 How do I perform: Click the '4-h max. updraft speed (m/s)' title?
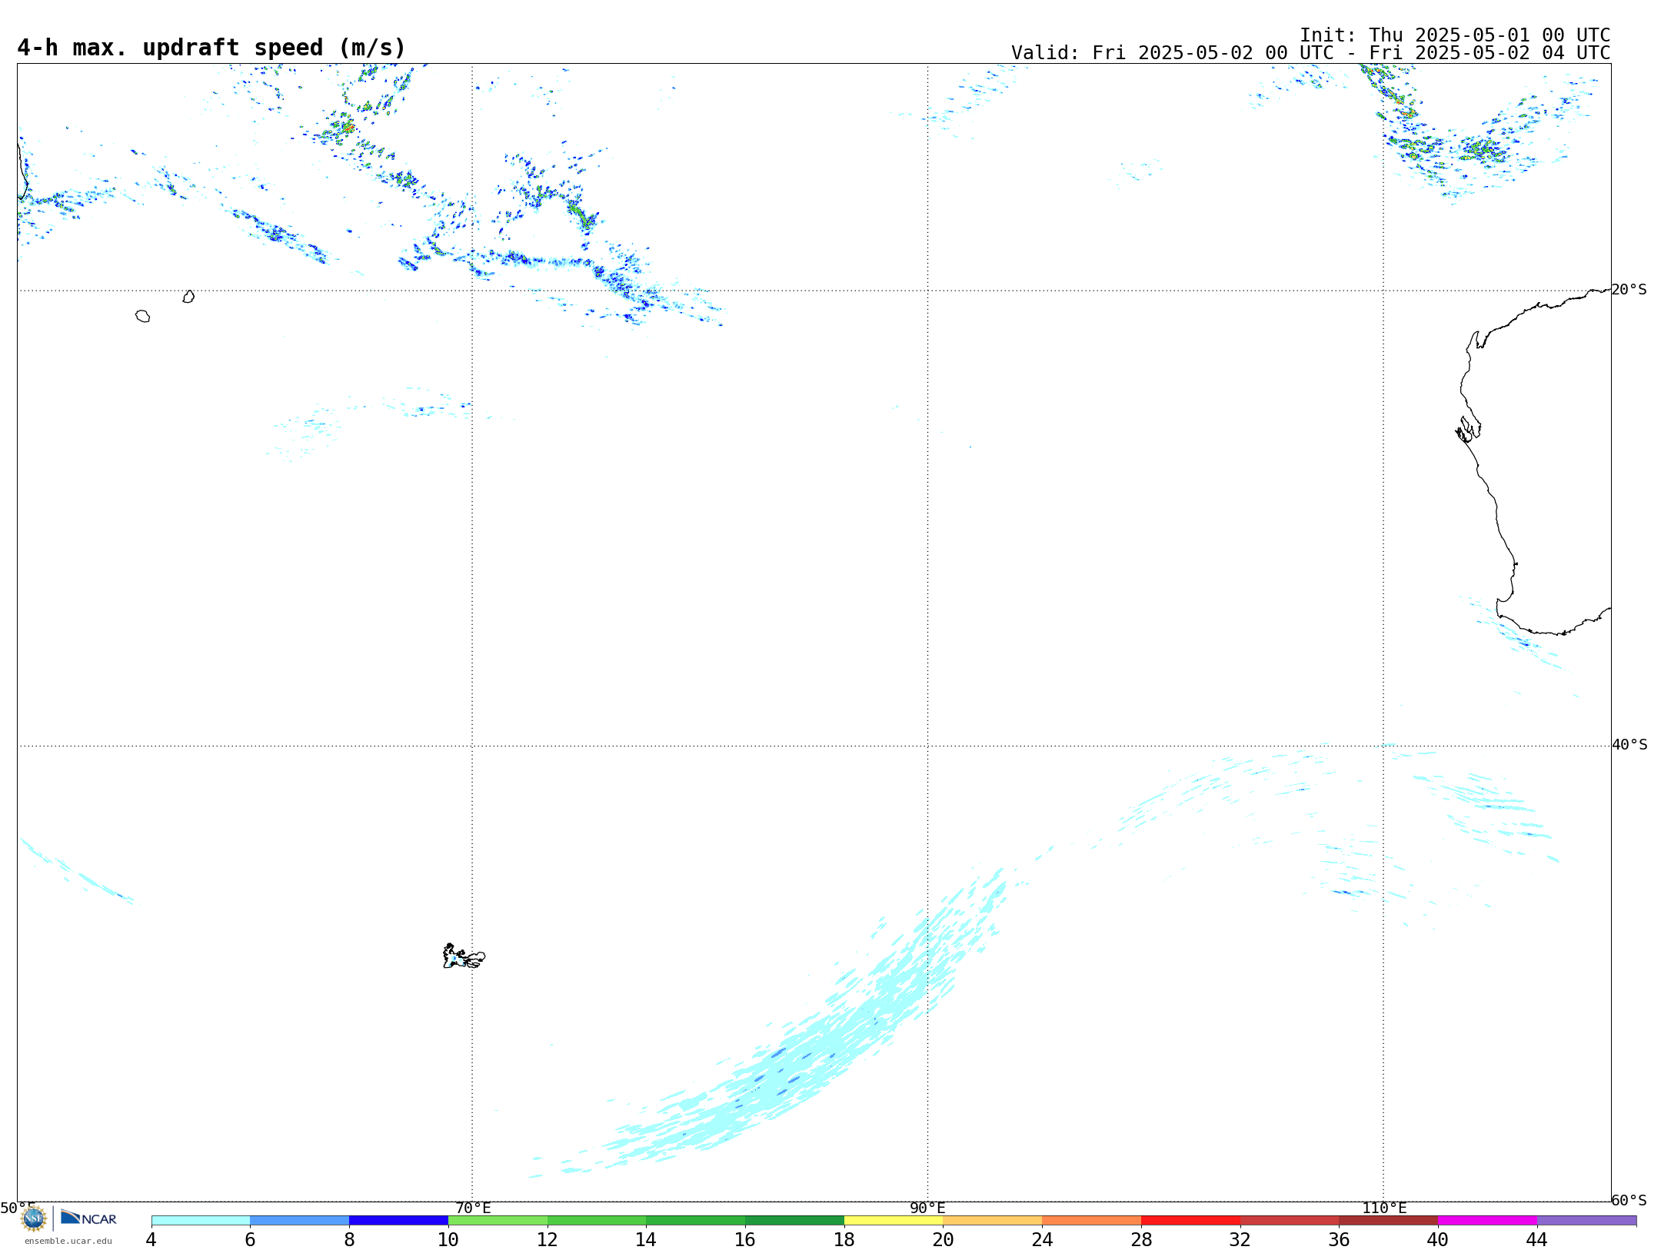click(211, 48)
